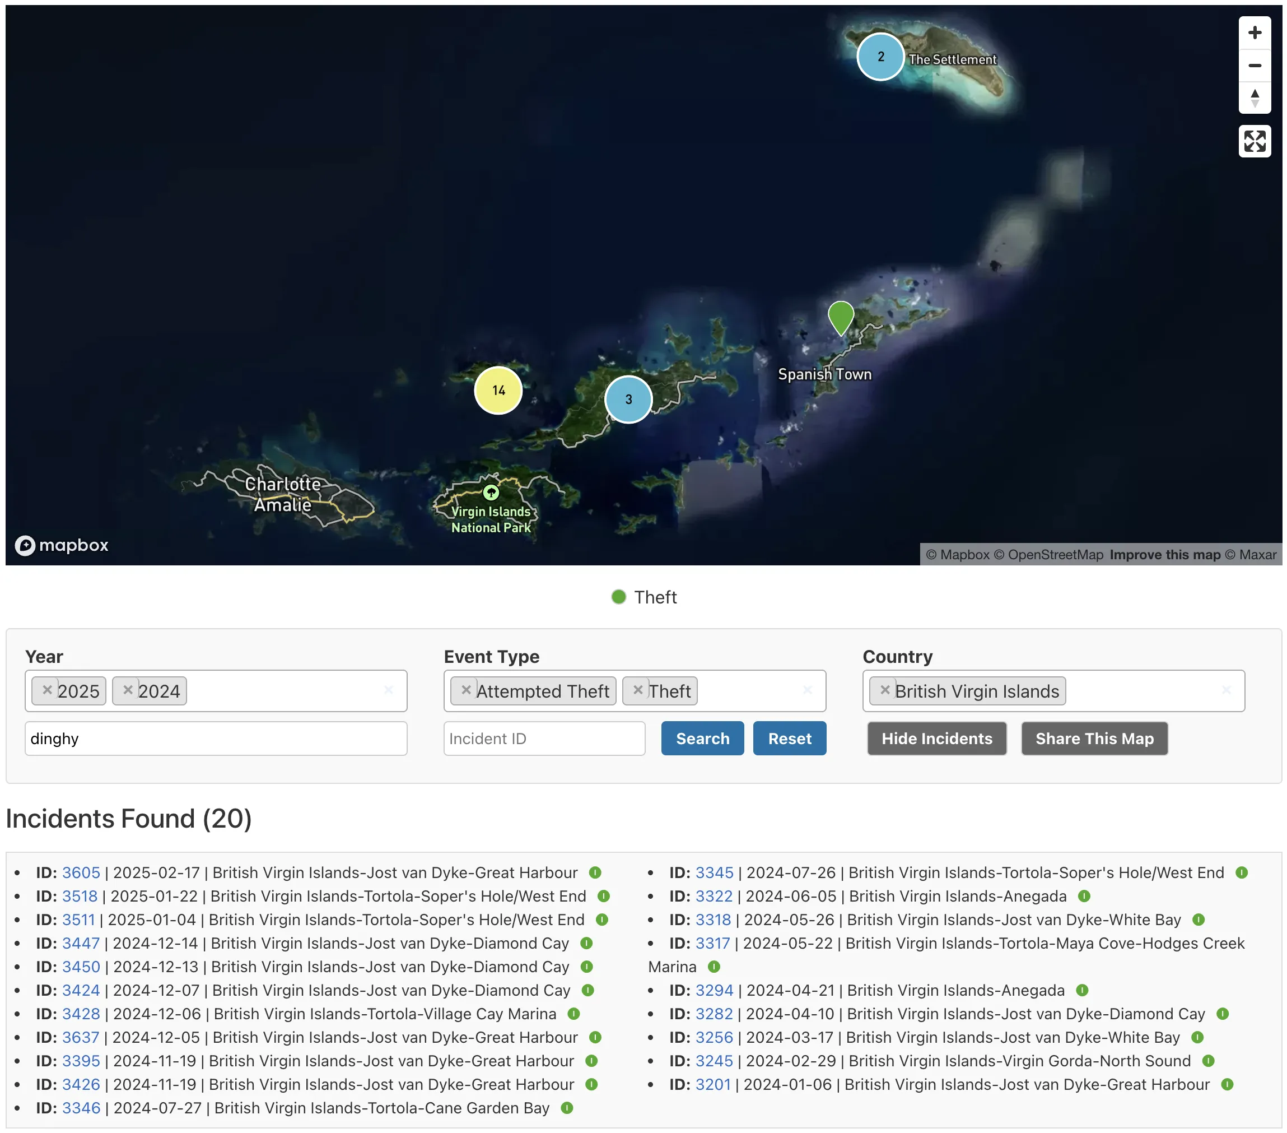Click the Mapbox logo
The image size is (1287, 1133).
tap(61, 544)
